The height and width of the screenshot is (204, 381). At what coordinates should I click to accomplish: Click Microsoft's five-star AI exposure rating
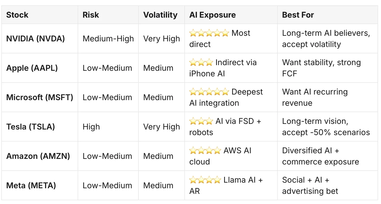(x=209, y=92)
